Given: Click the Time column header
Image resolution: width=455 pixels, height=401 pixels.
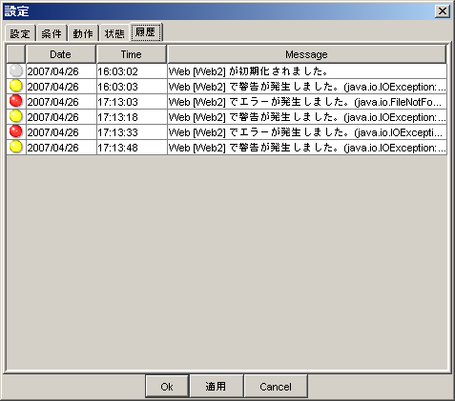Looking at the screenshot, I should coord(131,54).
